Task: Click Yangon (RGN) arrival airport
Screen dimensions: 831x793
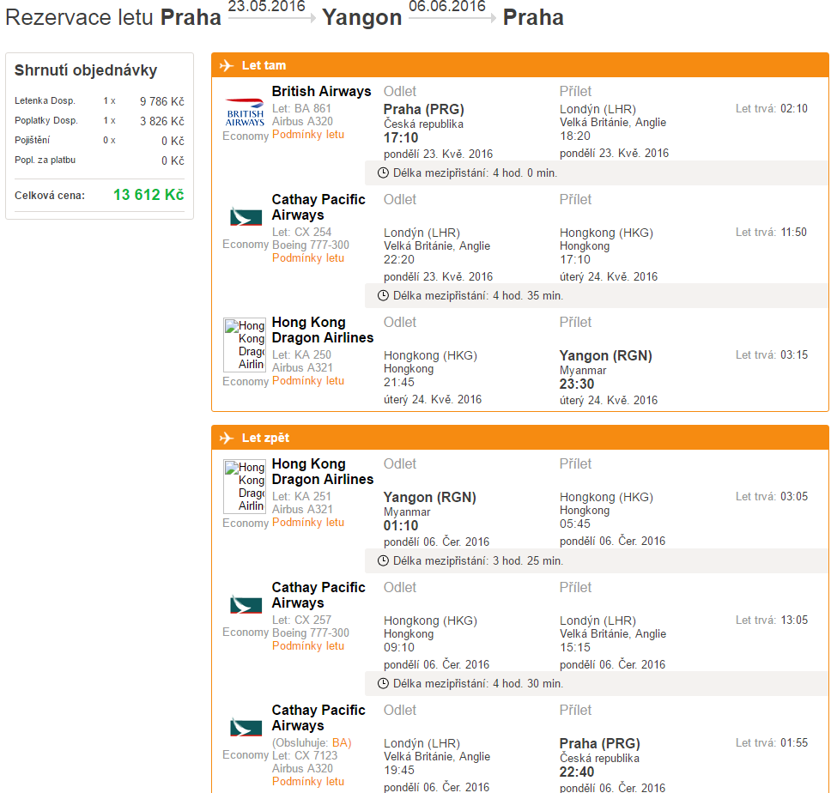Action: pyautogui.click(x=606, y=355)
